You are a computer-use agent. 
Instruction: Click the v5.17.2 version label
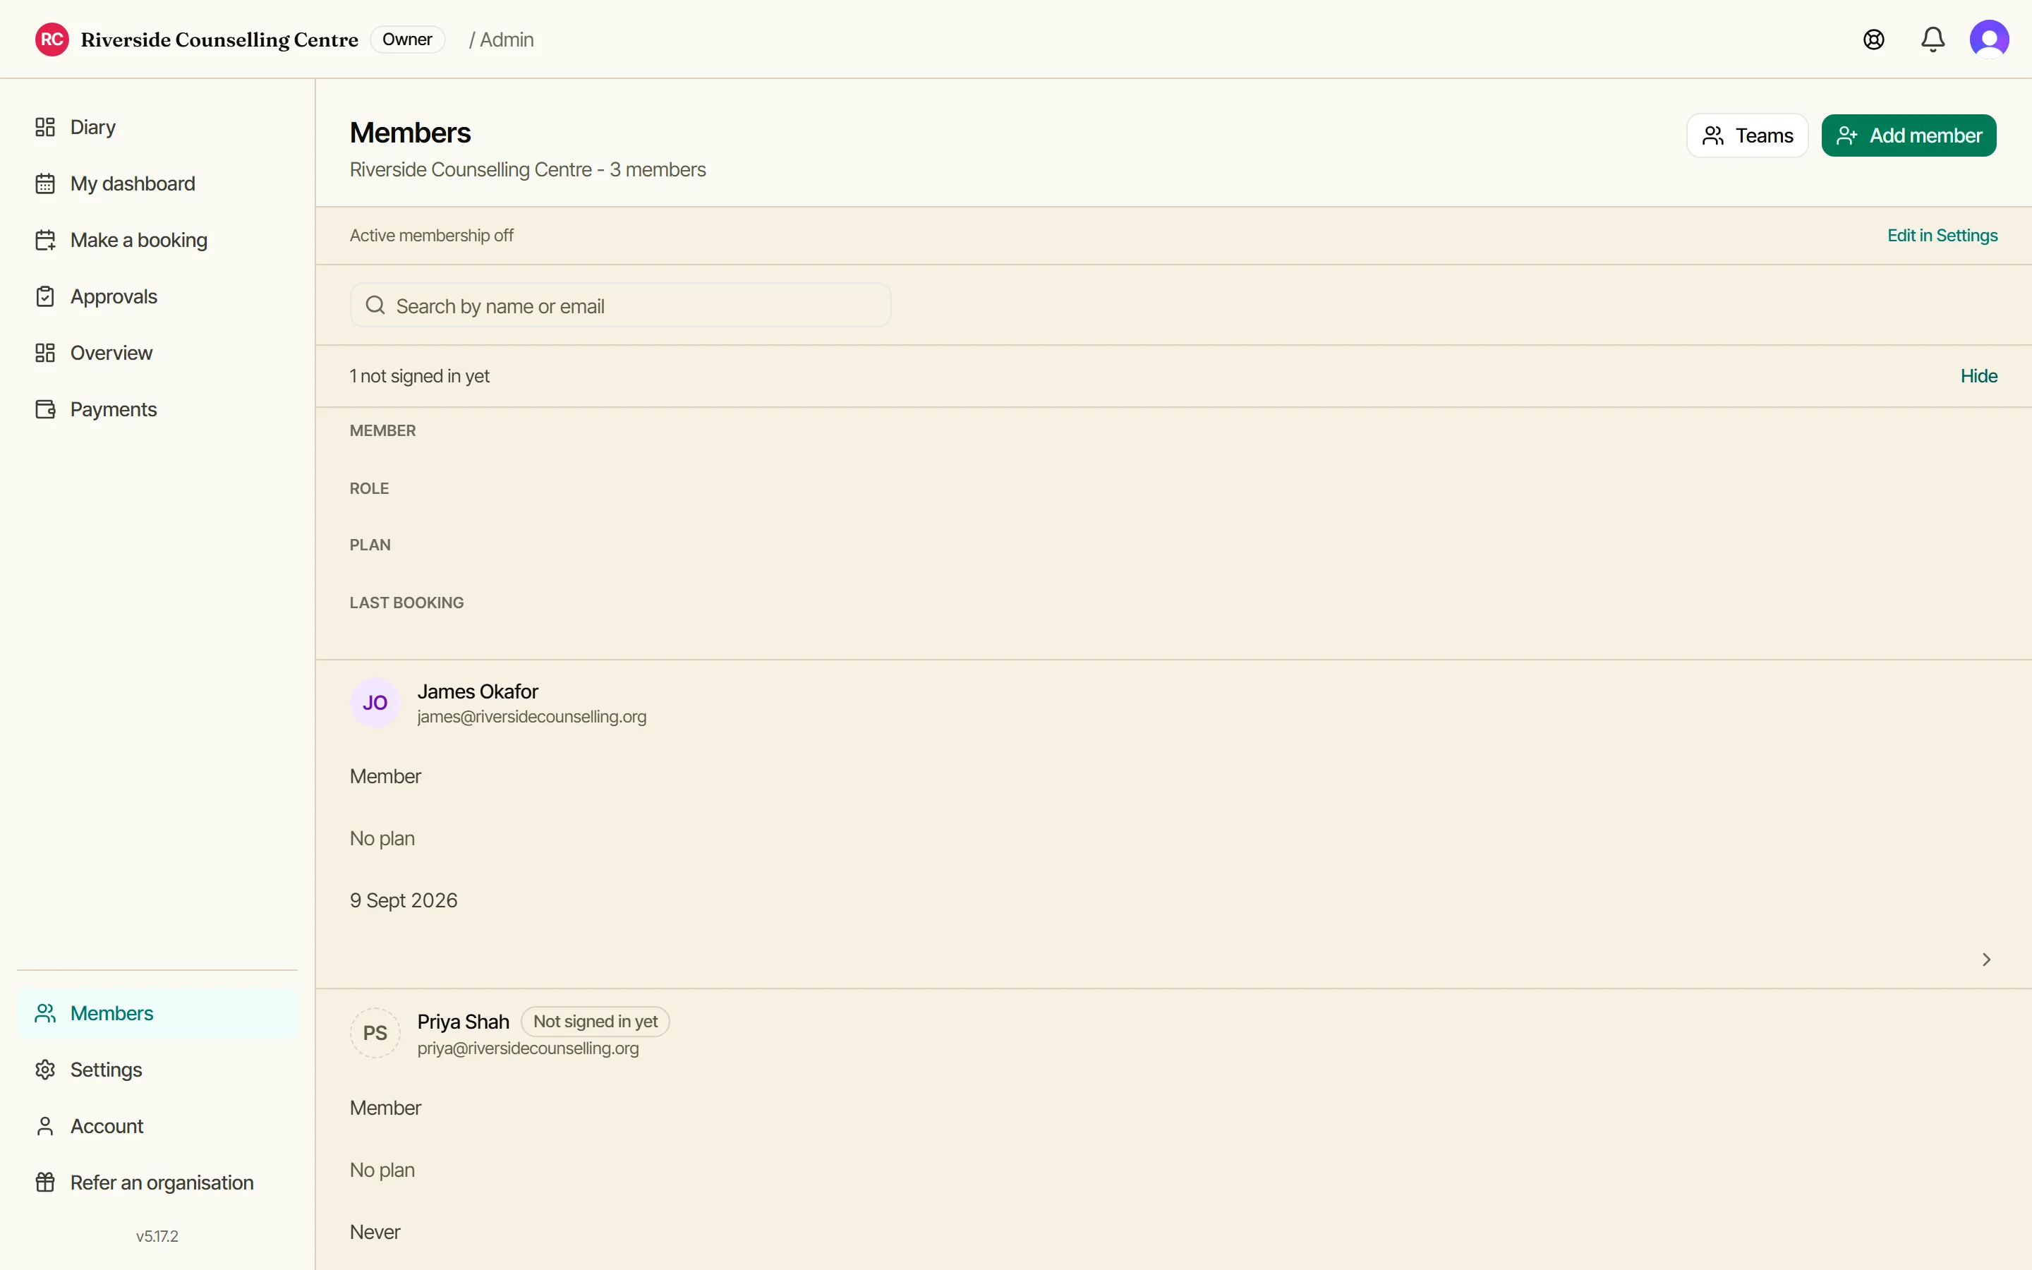pyautogui.click(x=157, y=1236)
